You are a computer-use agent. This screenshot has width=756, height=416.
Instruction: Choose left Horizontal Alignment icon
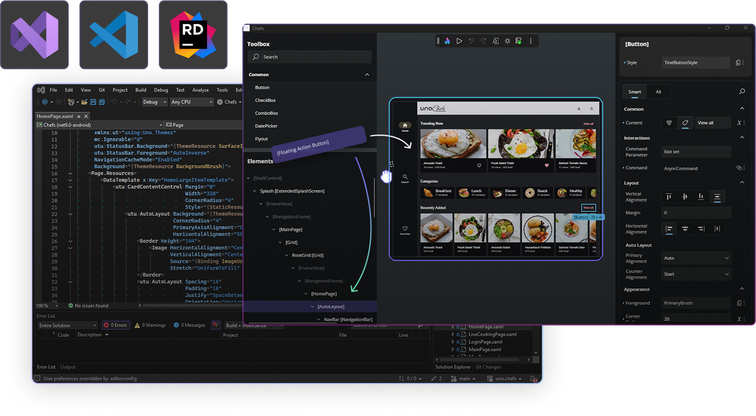pyautogui.click(x=669, y=228)
